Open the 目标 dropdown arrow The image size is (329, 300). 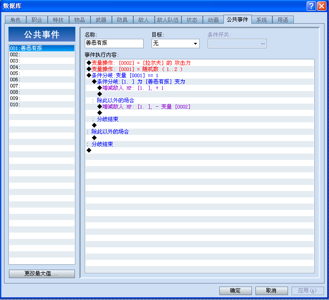[x=195, y=43]
